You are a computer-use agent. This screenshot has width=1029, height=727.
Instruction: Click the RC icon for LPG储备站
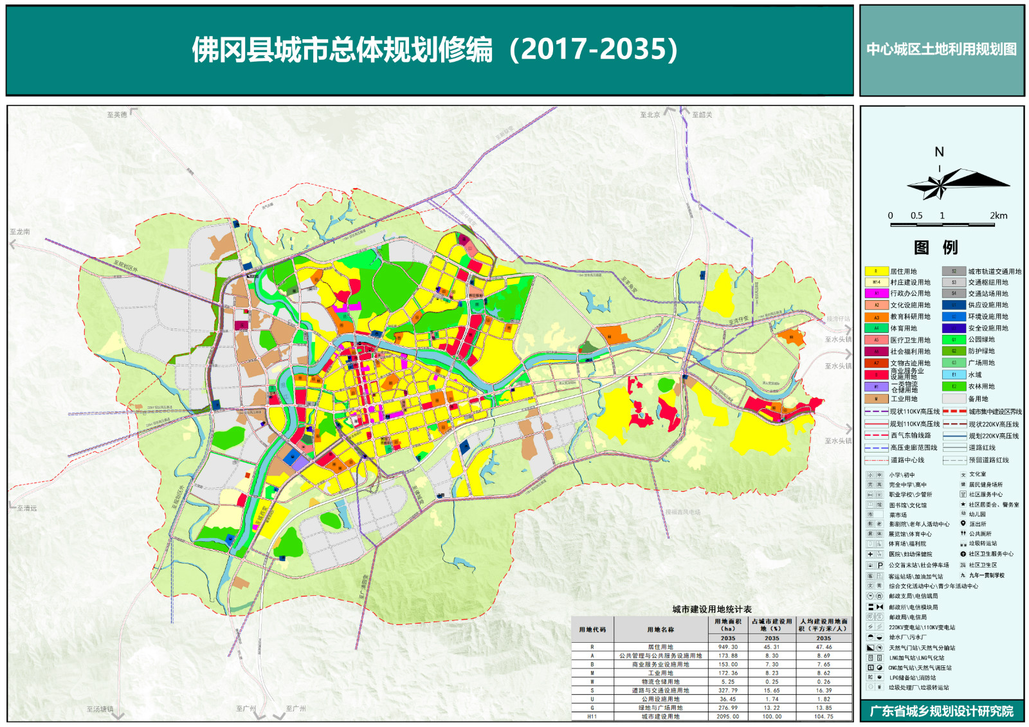pyautogui.click(x=870, y=678)
